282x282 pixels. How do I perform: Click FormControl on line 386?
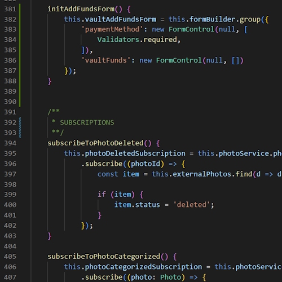[179, 60]
